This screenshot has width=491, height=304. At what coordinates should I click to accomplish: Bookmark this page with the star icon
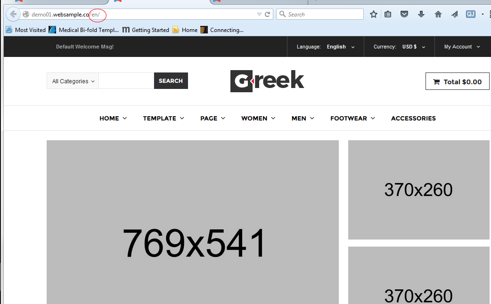pyautogui.click(x=374, y=14)
